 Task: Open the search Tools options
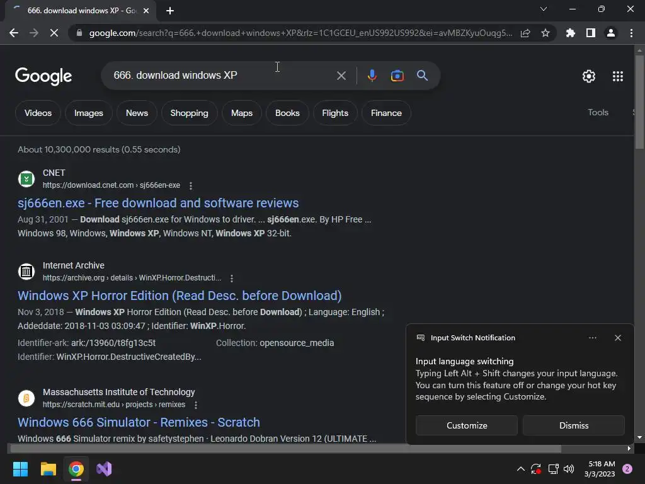(598, 112)
